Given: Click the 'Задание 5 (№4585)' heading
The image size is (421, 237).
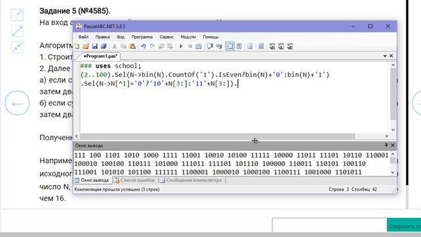Looking at the screenshot, I should coord(75,11).
